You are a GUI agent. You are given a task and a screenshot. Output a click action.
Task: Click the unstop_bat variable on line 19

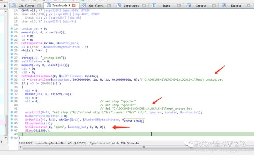[x=30, y=28]
